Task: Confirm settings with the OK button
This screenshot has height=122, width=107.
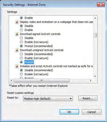Action: [x=69, y=112]
